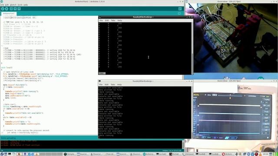
Task: Click the '// PWM Yun: pins' comment line
Action: (x=23, y=22)
